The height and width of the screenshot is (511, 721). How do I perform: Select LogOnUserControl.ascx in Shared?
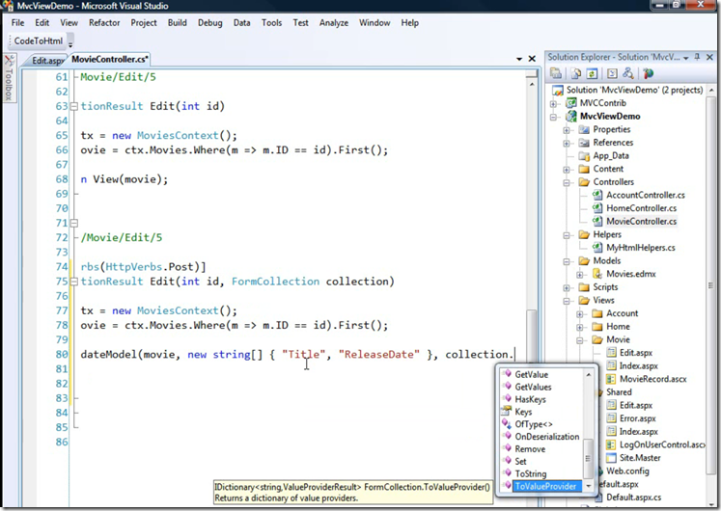pyautogui.click(x=661, y=444)
